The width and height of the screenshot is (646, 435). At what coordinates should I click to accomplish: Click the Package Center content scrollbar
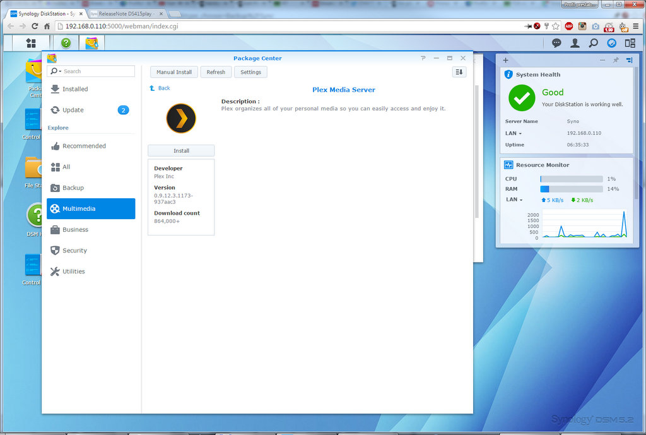476,152
